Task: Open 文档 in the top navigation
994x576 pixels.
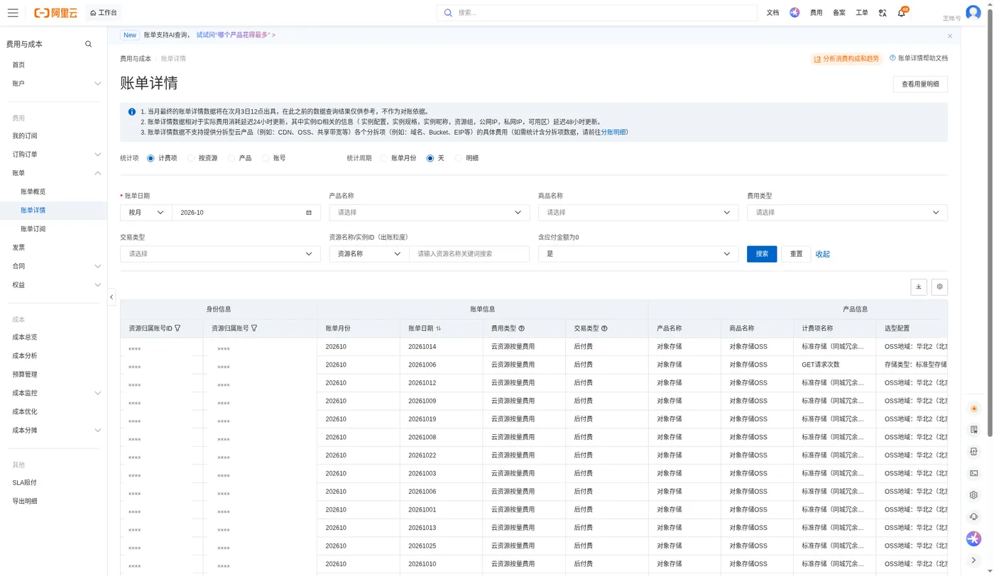Action: pyautogui.click(x=773, y=13)
